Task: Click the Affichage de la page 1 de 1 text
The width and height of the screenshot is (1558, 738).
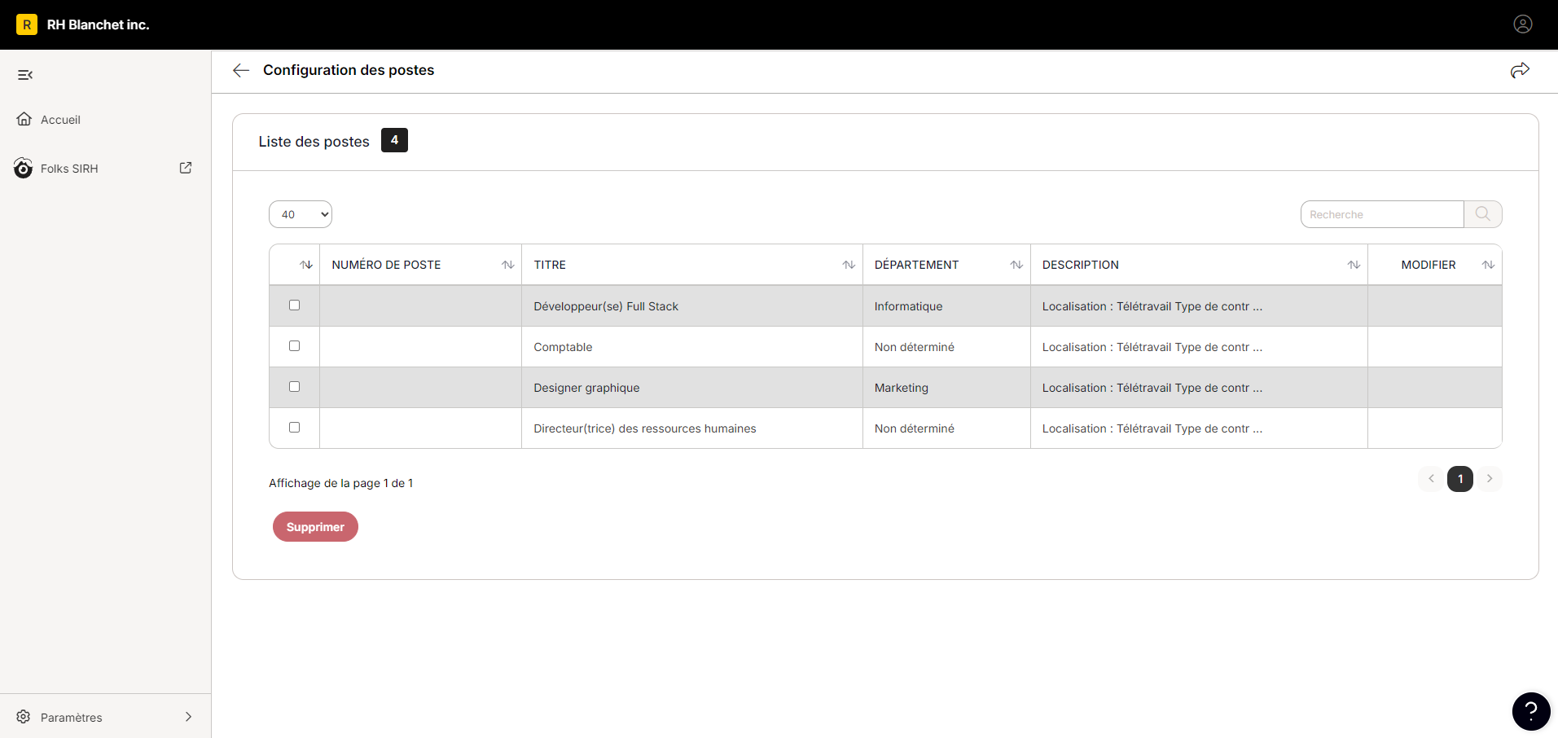Action: tap(340, 483)
